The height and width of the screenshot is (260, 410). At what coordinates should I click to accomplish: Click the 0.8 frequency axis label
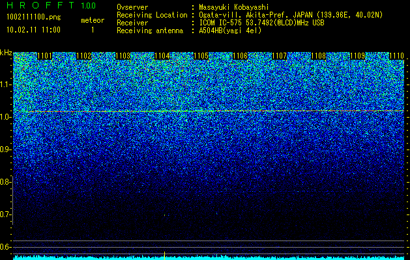5,182
